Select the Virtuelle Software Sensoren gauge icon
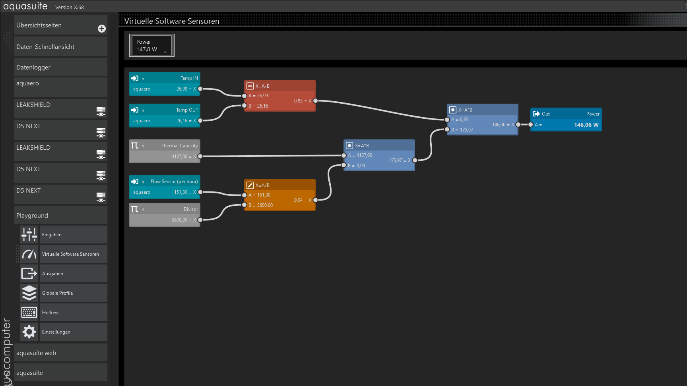The width and height of the screenshot is (687, 386). [x=29, y=254]
